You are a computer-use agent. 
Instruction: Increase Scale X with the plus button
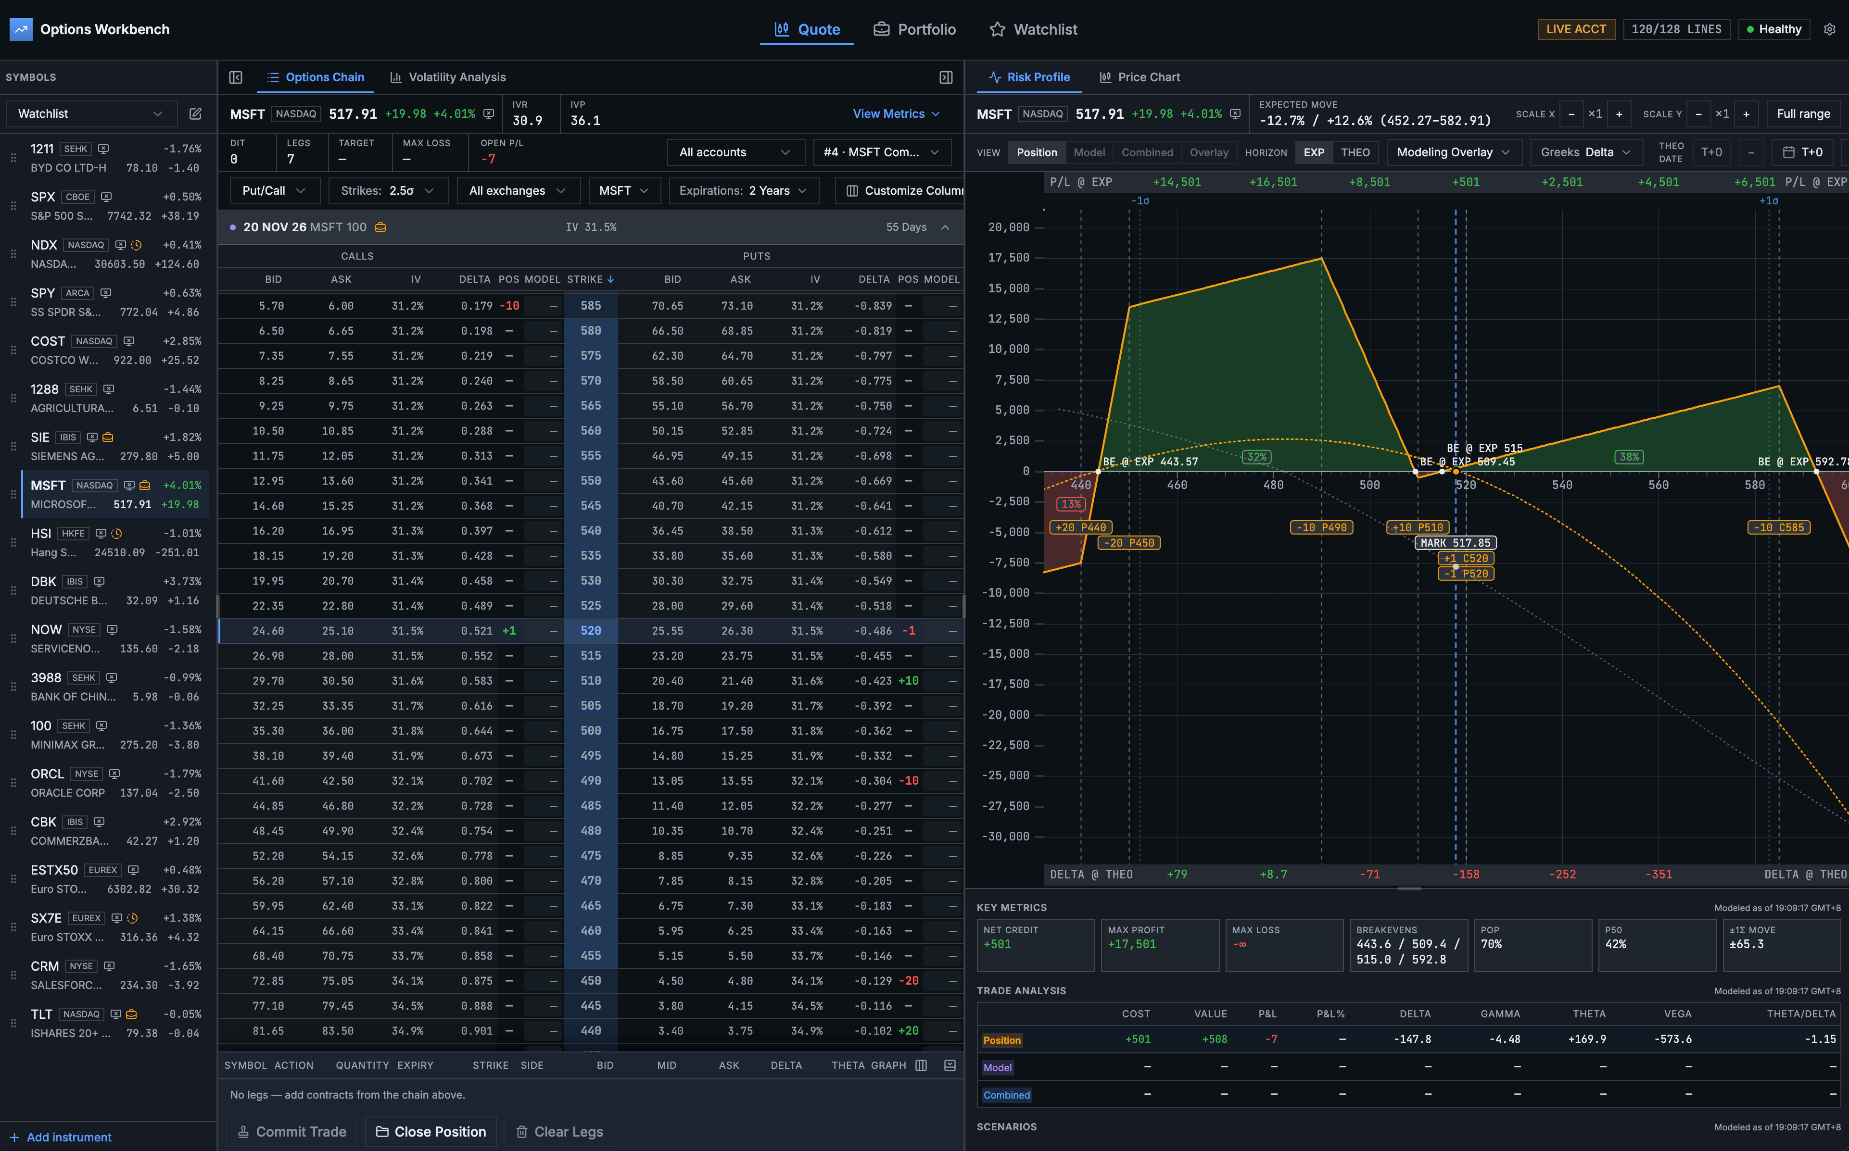tap(1619, 113)
